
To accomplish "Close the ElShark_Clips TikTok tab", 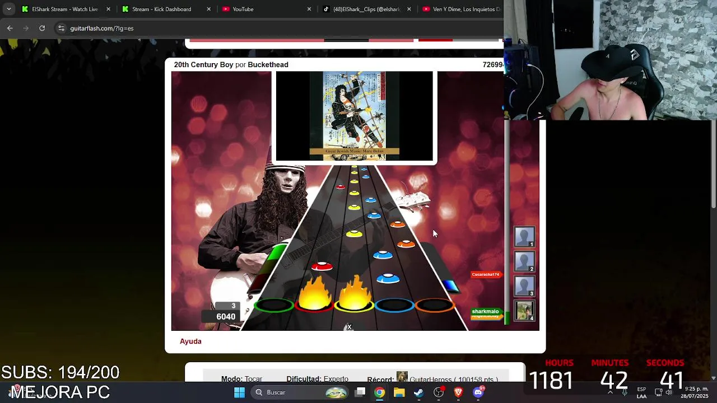I will 409,9.
